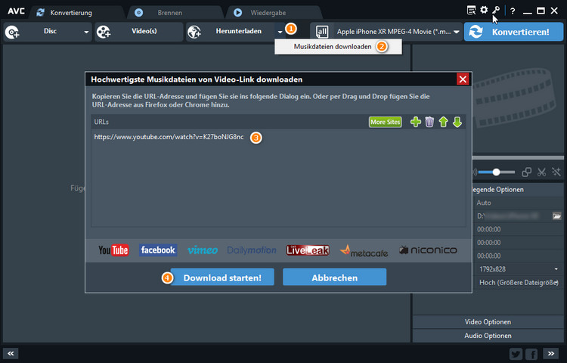
Task: Open the task list icon in title bar
Action: (x=471, y=11)
